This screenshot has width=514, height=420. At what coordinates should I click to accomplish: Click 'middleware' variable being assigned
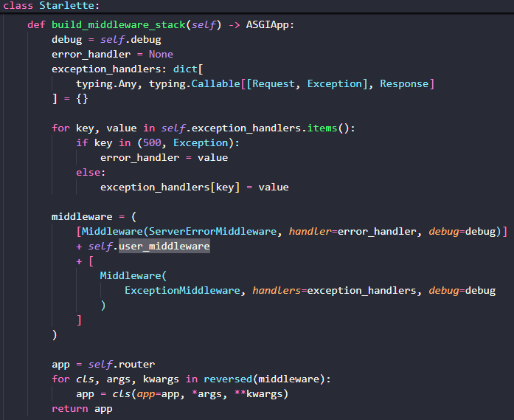coord(82,216)
